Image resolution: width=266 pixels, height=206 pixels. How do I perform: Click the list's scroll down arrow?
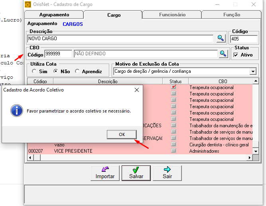[x=256, y=151]
